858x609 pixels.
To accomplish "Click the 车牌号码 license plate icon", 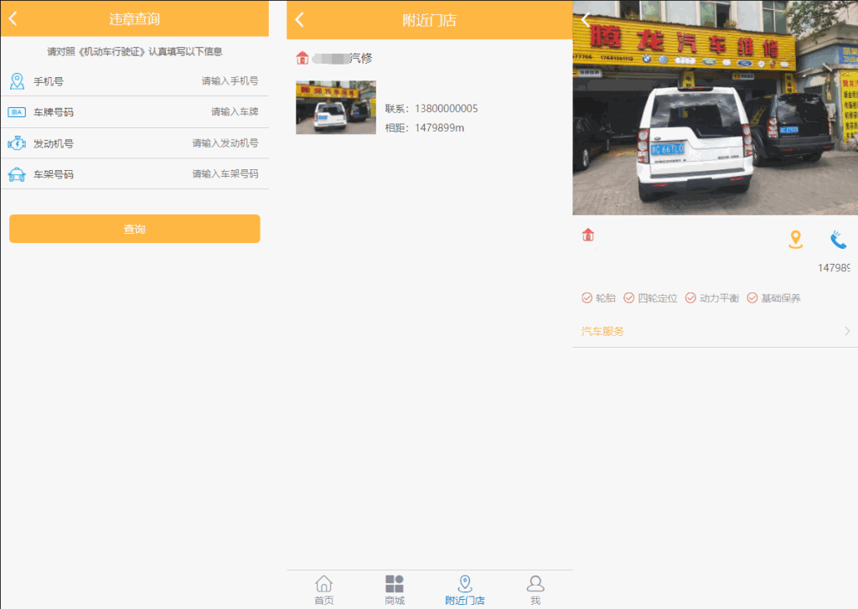I will (x=18, y=112).
